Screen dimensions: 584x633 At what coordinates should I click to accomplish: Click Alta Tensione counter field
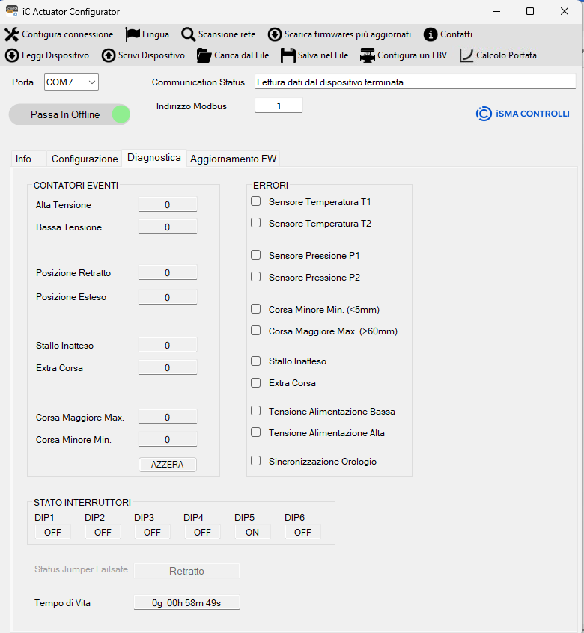168,205
